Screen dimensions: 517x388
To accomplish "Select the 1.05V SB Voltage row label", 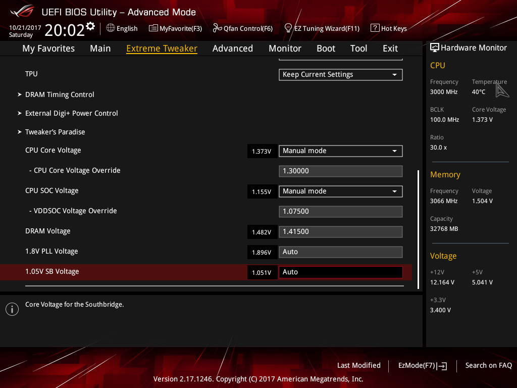I will pyautogui.click(x=52, y=271).
